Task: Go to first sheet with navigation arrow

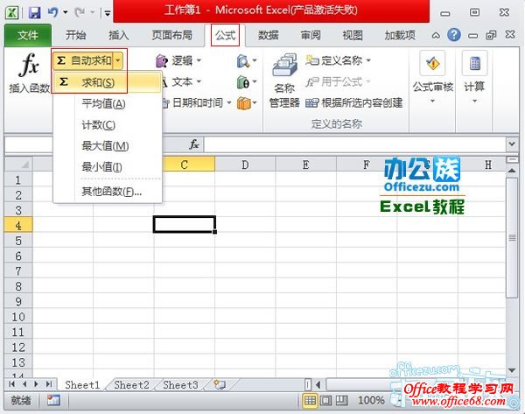Action: pyautogui.click(x=11, y=384)
